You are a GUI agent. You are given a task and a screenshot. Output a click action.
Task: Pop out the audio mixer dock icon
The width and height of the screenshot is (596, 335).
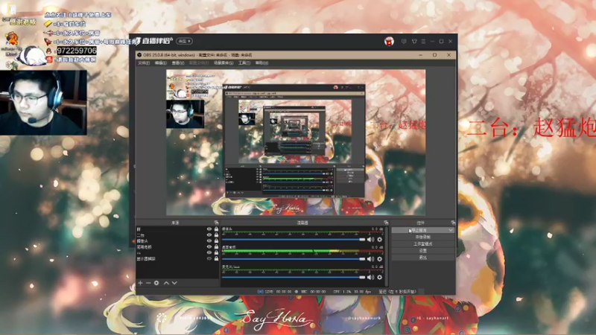click(386, 223)
